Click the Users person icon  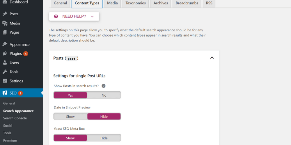pos(5,63)
